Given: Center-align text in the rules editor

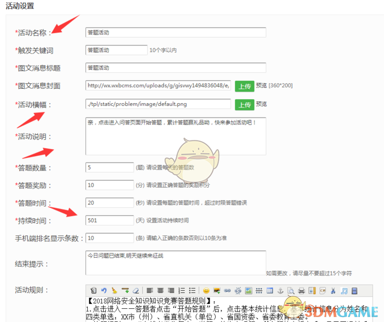Looking at the screenshot, I should coord(160,291).
